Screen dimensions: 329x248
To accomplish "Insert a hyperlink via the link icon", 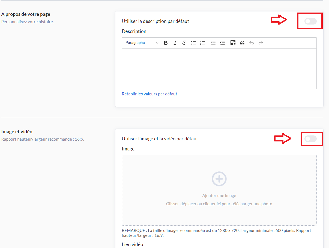I will tap(184, 43).
